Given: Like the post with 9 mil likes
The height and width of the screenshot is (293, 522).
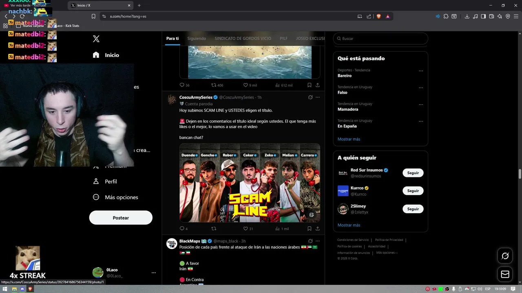Looking at the screenshot, I should pos(246,85).
